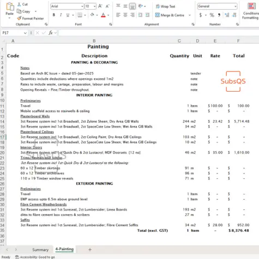Open Merge & Centre dropdown arrow
The width and height of the screenshot is (259, 259).
coord(190,15)
